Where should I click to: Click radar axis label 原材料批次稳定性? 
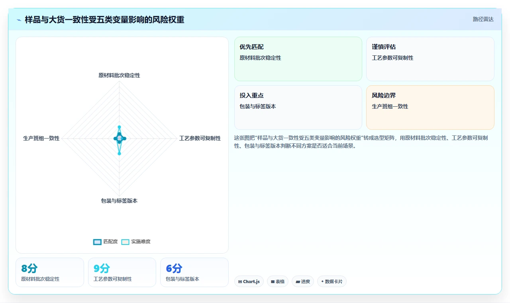[119, 75]
